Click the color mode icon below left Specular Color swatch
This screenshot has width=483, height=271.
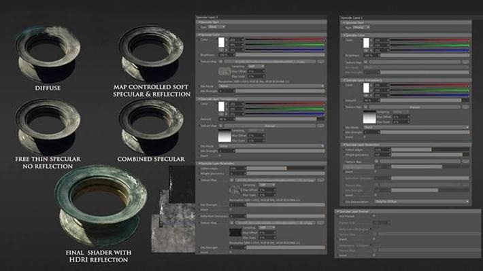click(221, 50)
